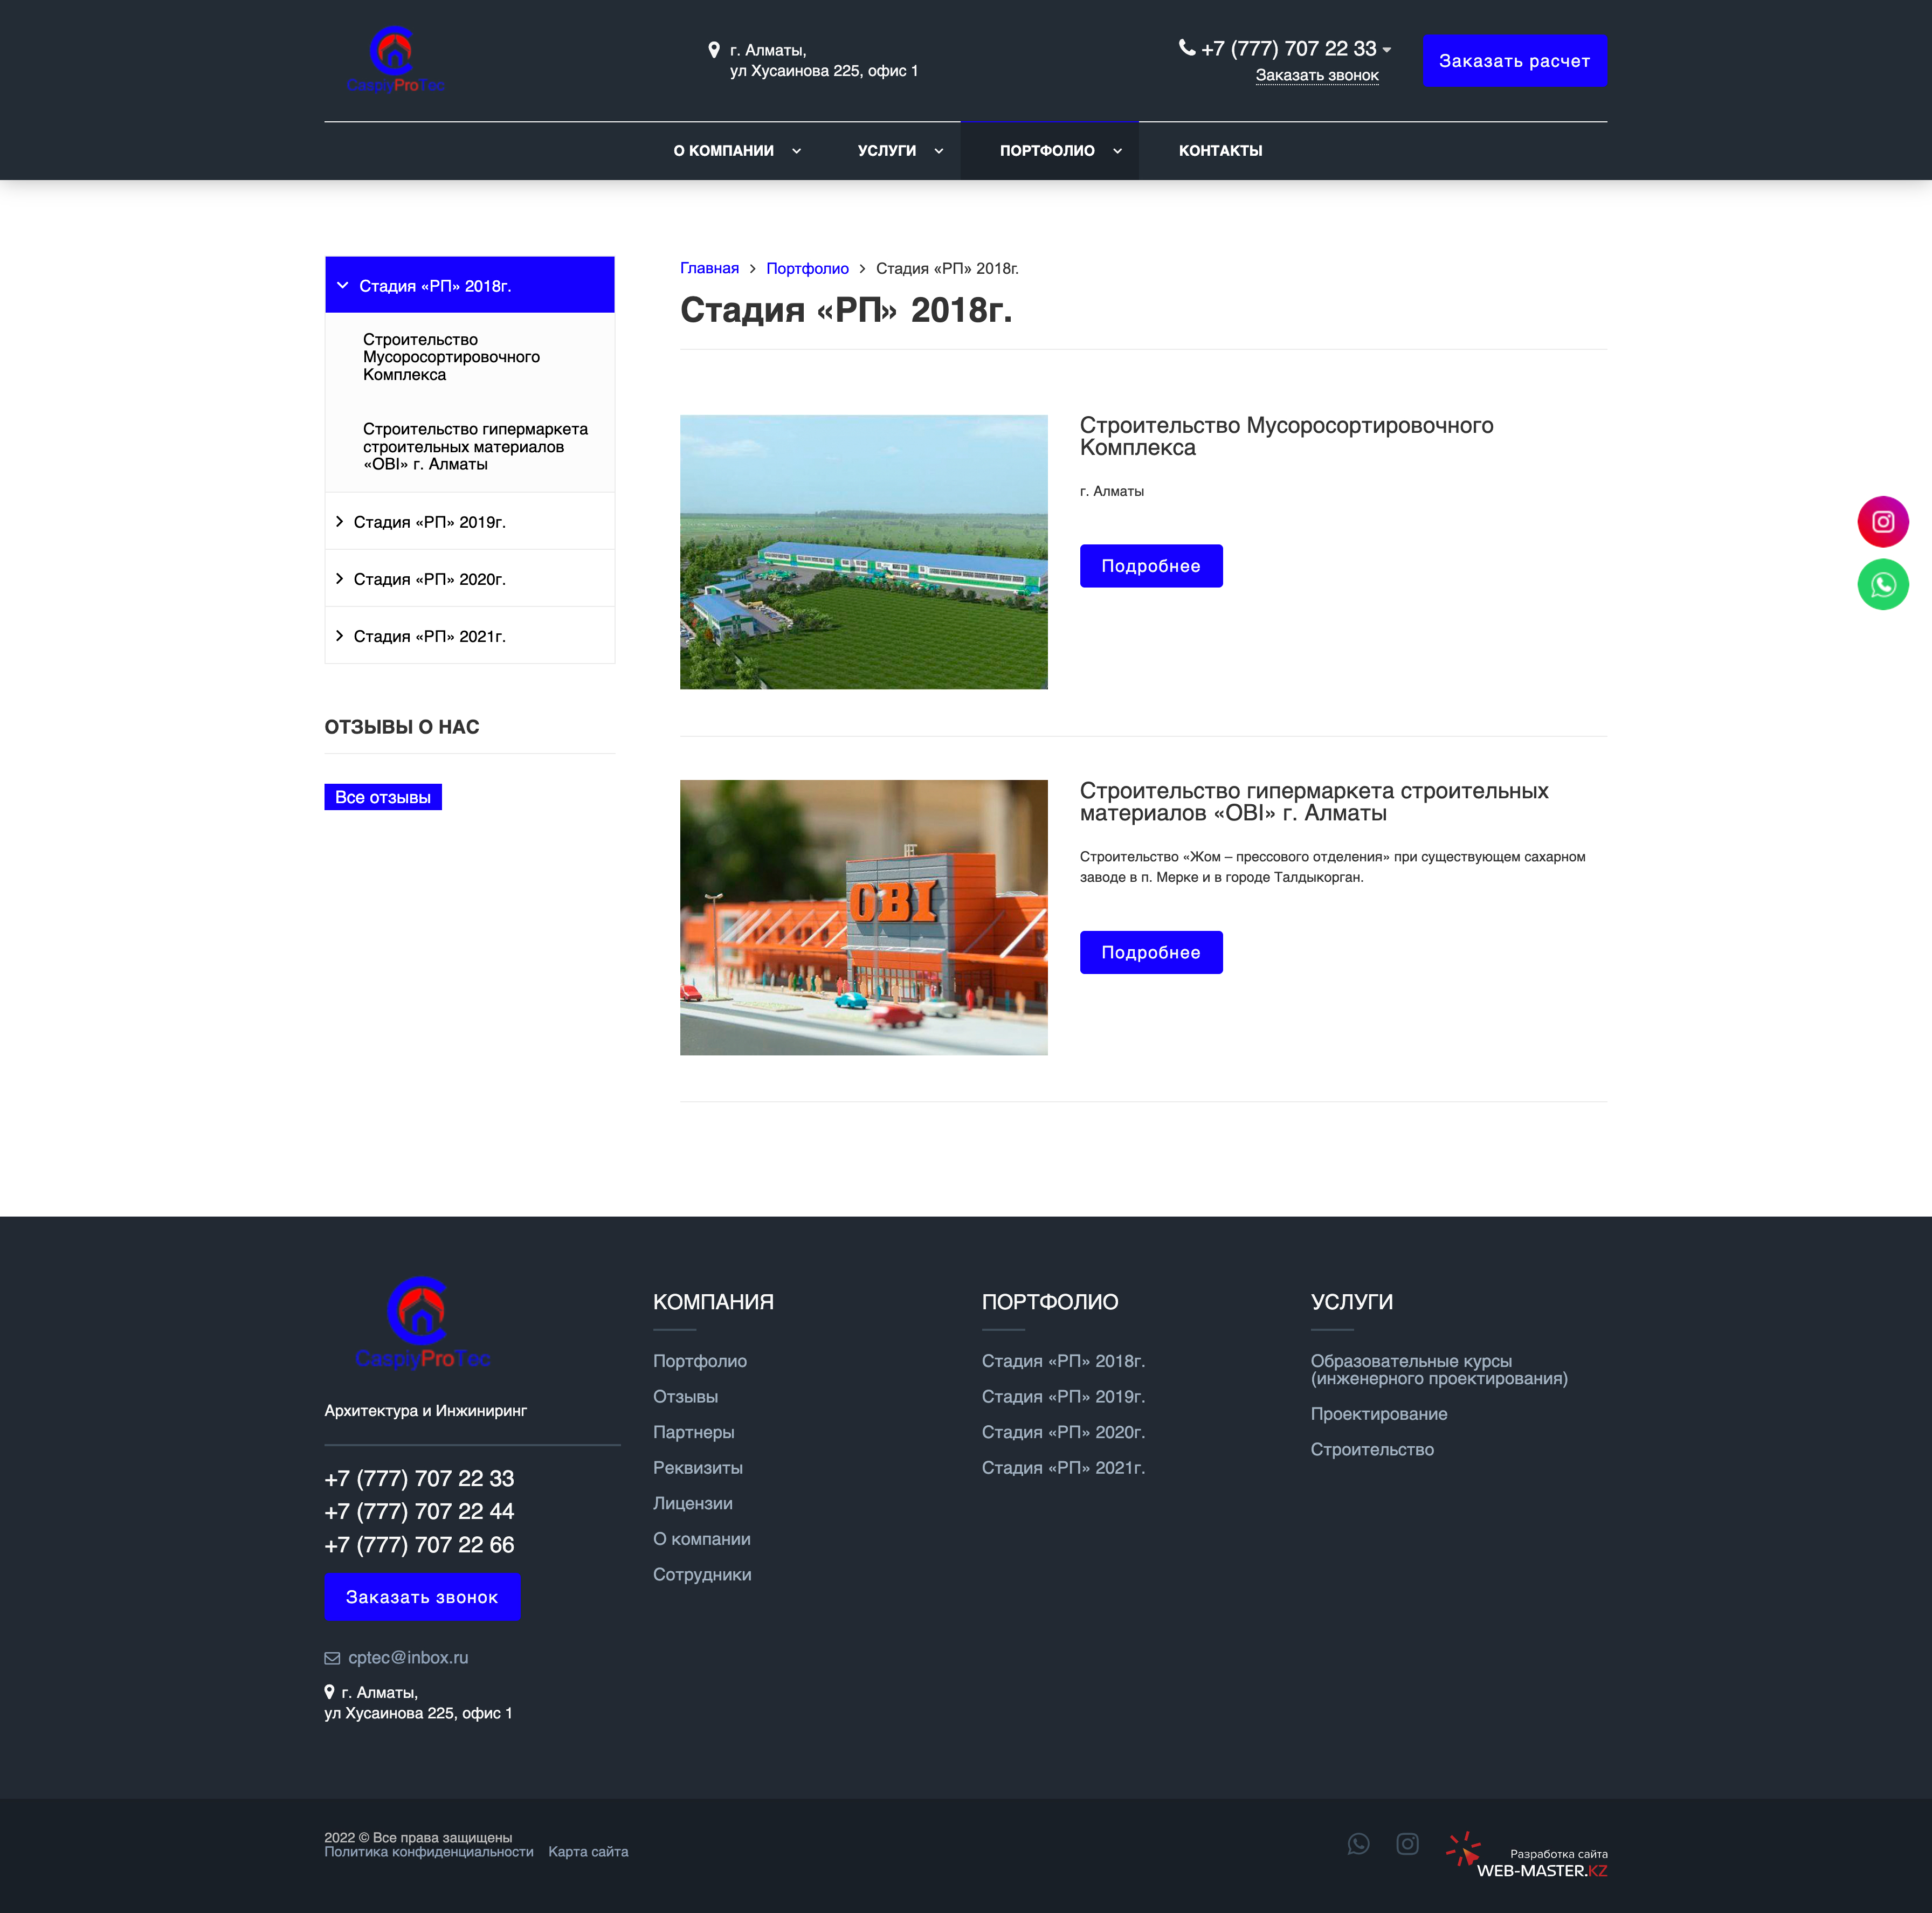Viewport: 1932px width, 1913px height.
Task: Open footer Реквизиты link
Action: click(x=698, y=1467)
